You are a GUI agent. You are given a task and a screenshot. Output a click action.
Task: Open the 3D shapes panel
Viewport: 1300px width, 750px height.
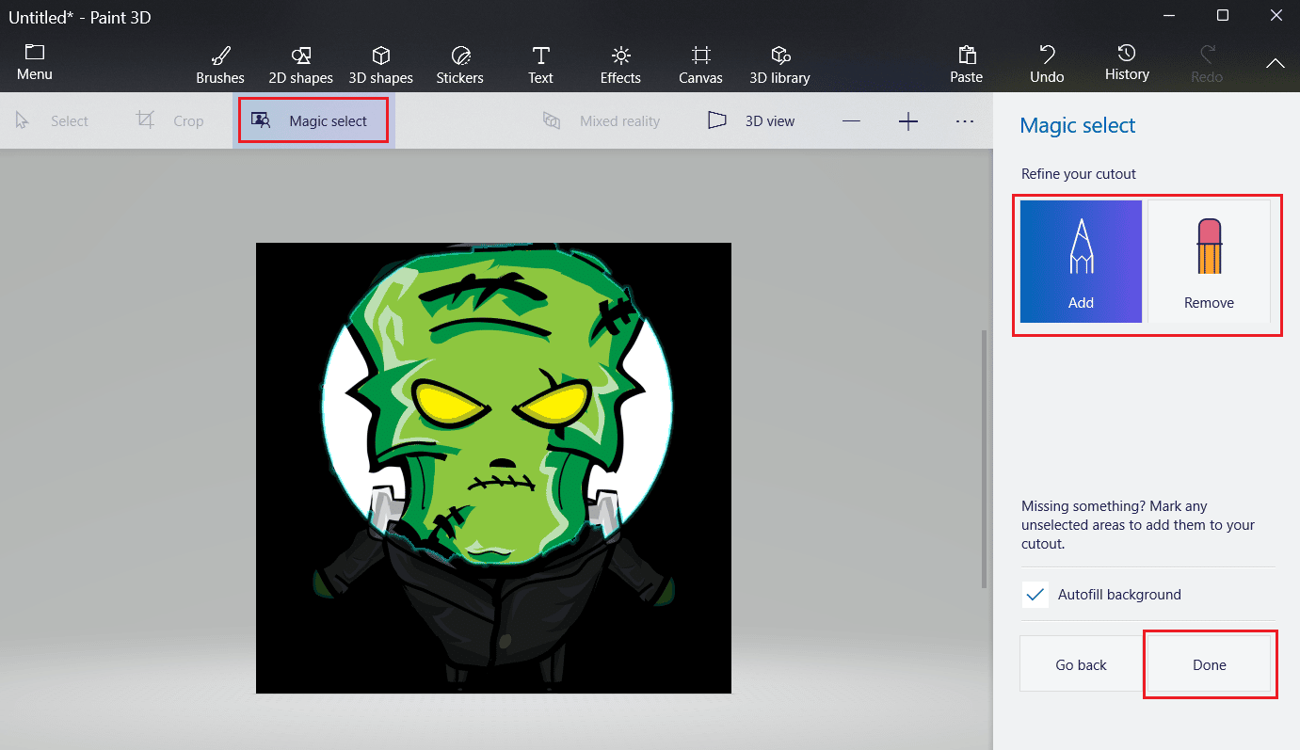381,64
